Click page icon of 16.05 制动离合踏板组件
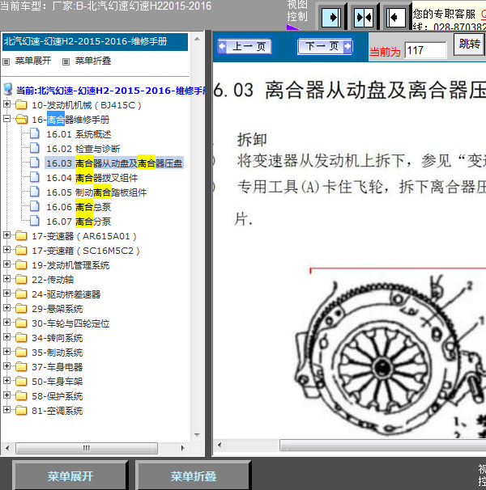The image size is (486, 490). tap(35, 192)
